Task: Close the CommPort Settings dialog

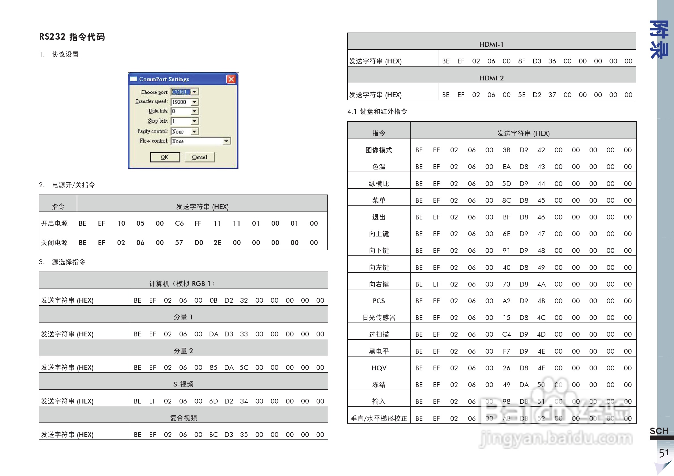Action: click(x=231, y=79)
